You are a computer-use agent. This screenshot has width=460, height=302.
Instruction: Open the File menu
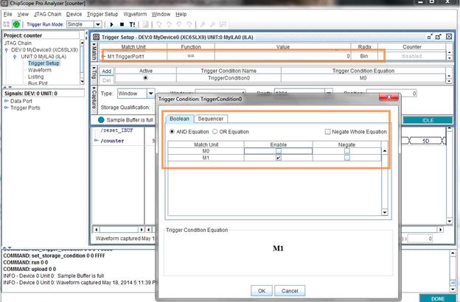pos(7,14)
